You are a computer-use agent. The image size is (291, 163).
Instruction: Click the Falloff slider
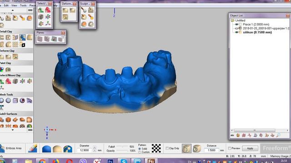(x=122, y=147)
